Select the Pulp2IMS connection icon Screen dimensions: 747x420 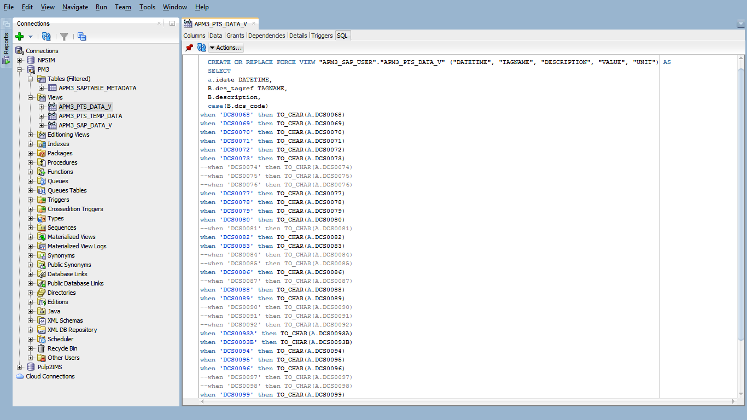pos(31,367)
